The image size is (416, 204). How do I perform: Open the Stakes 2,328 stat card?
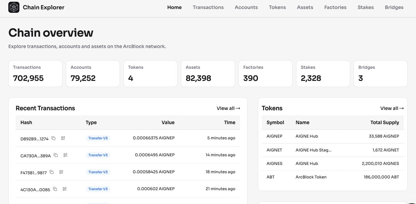[323, 74]
